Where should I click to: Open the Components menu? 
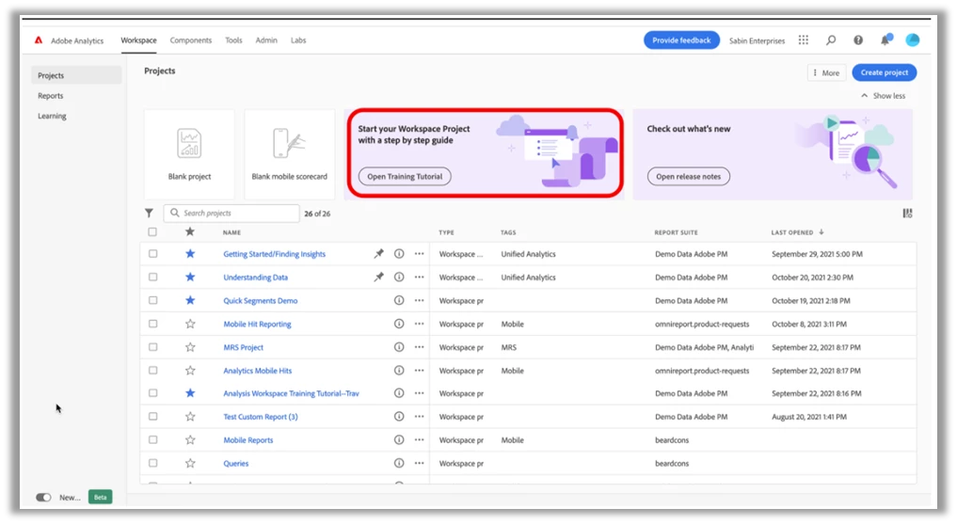tap(191, 40)
